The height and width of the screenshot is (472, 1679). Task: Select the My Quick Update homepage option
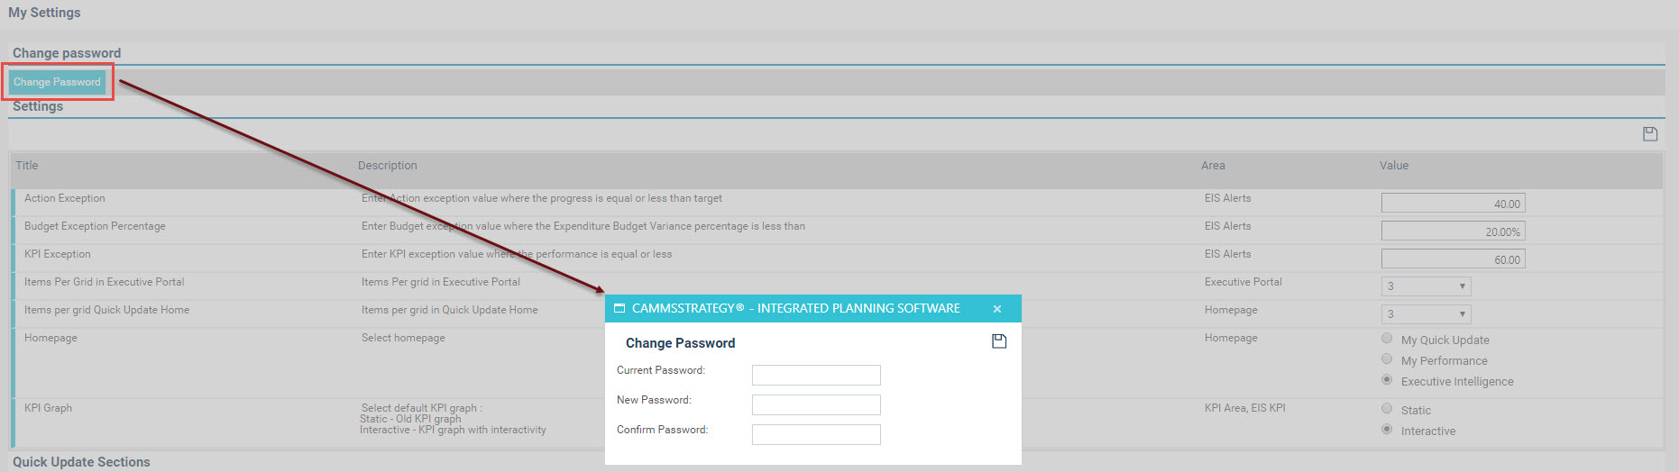(x=1387, y=339)
